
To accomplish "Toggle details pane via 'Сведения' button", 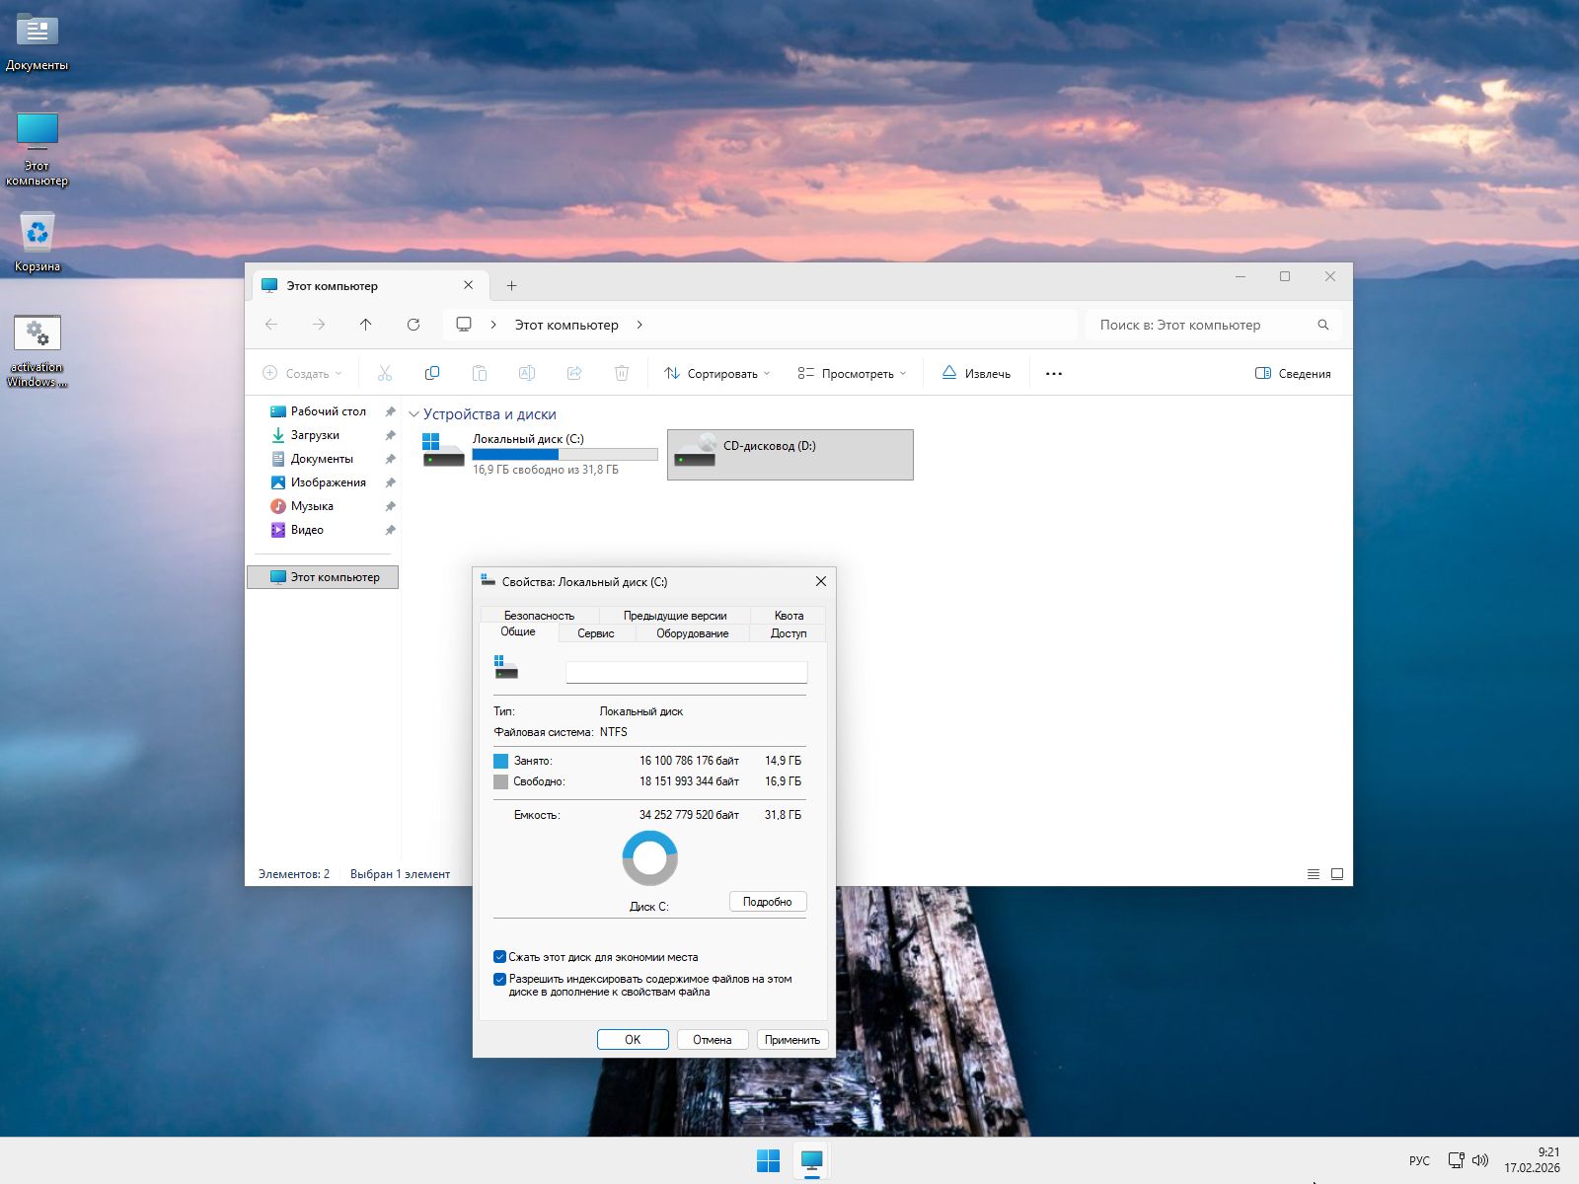I will (x=1294, y=373).
